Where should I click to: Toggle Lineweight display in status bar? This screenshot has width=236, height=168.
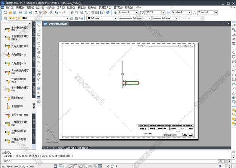click(90, 166)
